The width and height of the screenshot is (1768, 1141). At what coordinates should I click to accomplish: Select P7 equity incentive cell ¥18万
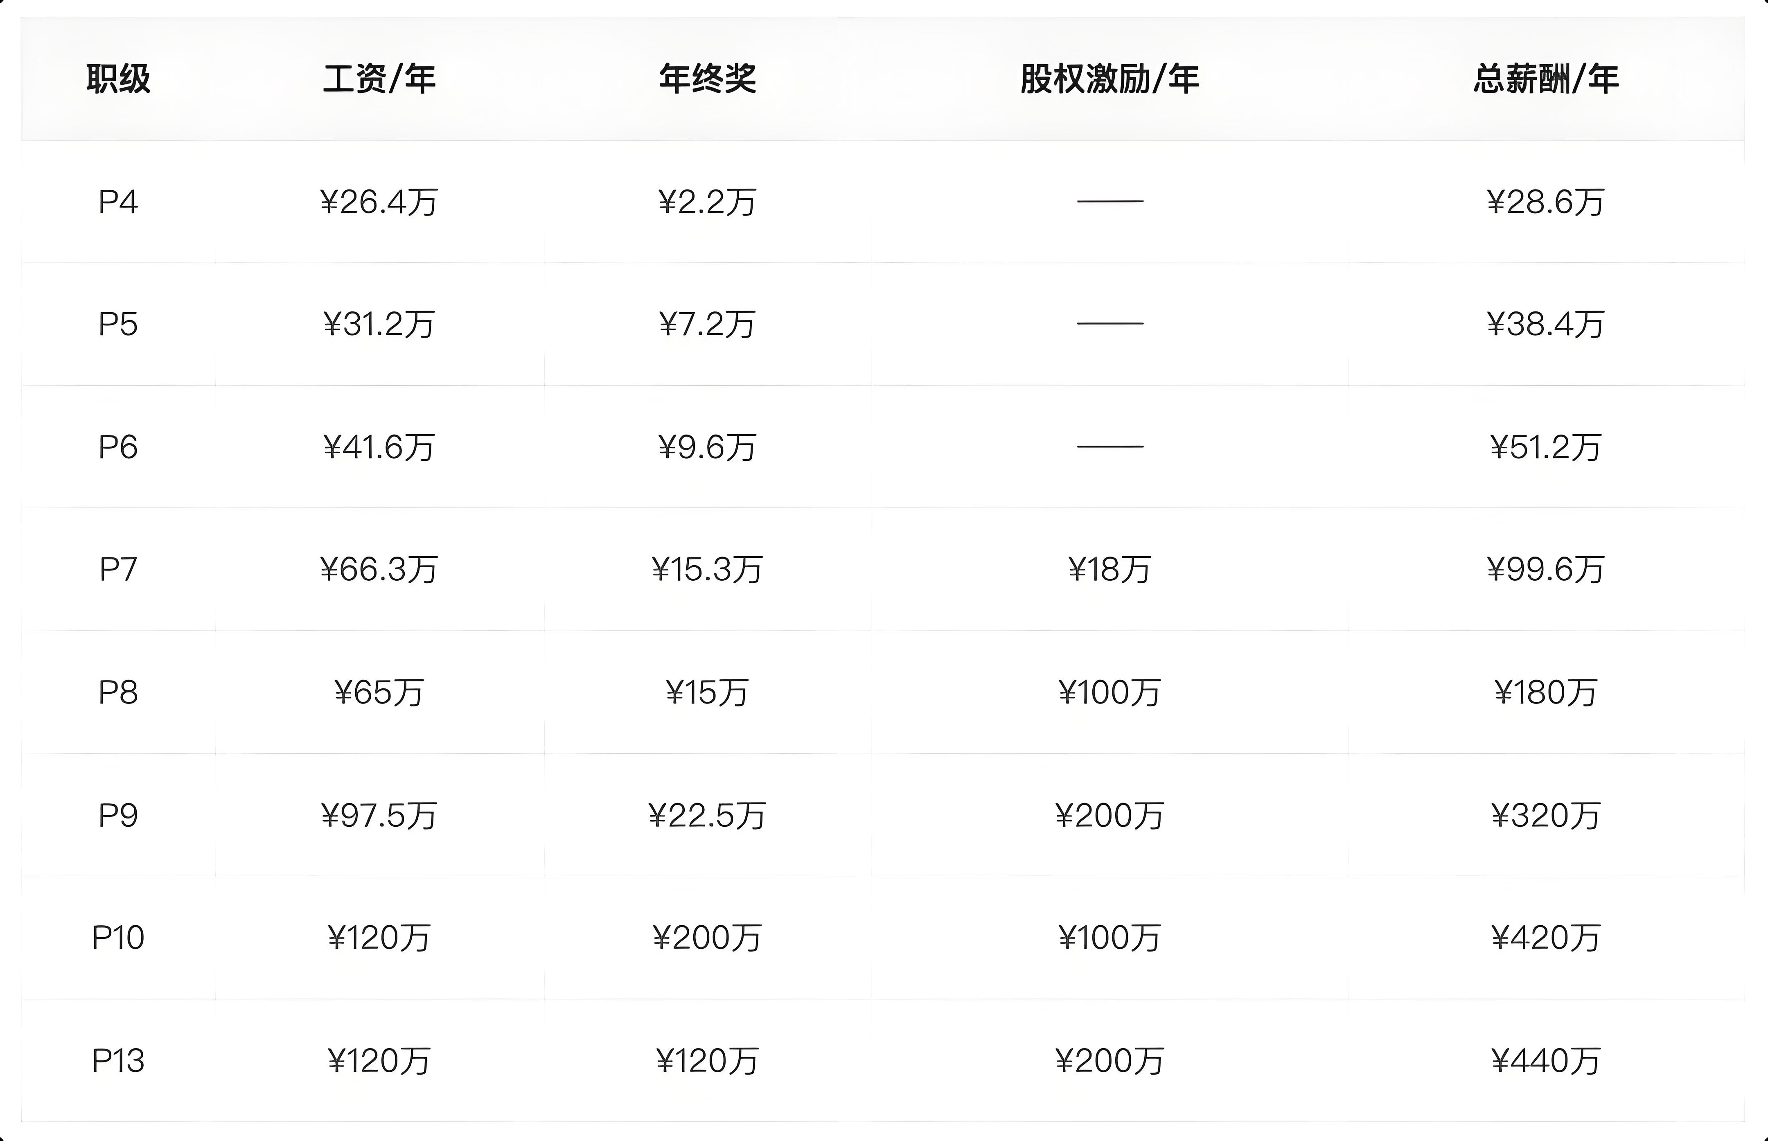(x=1110, y=570)
